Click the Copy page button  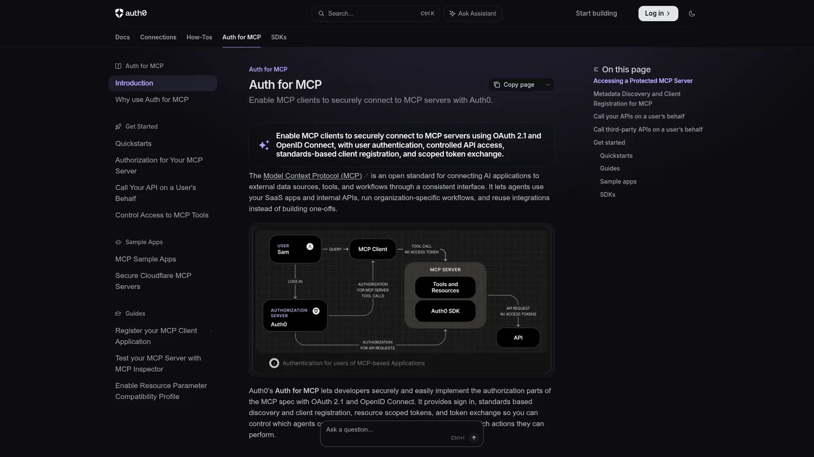tap(514, 85)
